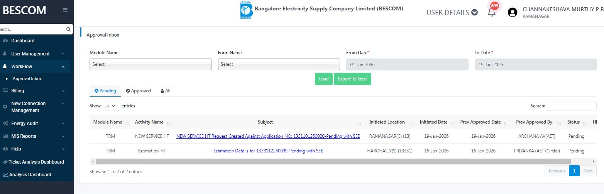Click the table Search input field

coord(571,106)
